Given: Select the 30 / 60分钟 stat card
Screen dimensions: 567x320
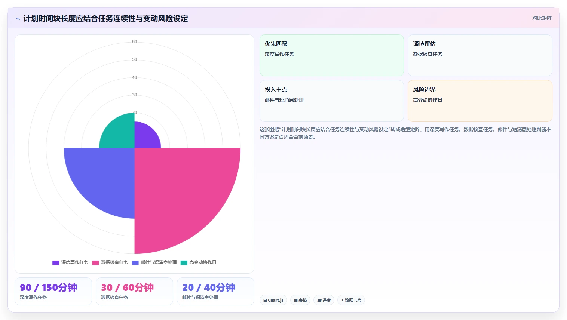Looking at the screenshot, I should click(134, 291).
